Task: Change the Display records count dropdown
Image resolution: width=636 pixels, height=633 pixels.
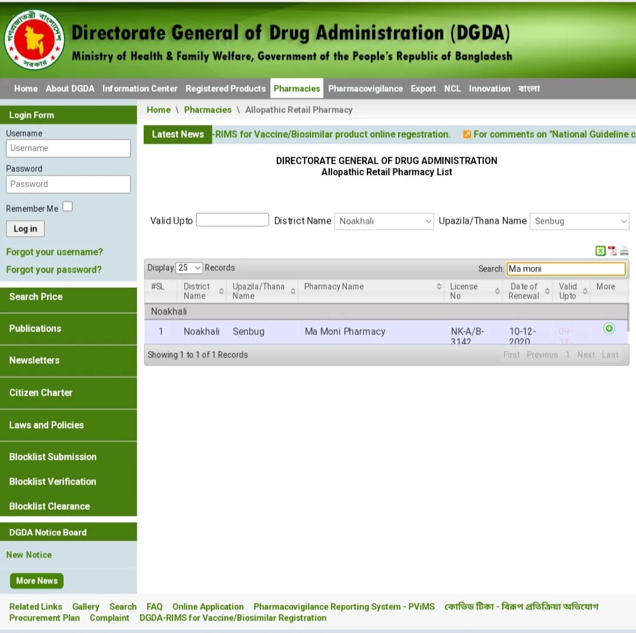Action: [x=189, y=268]
